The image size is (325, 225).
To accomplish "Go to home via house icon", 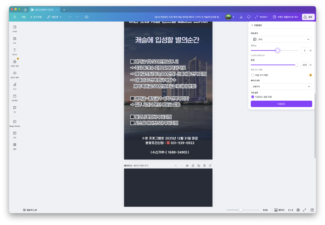I will [x=25, y=10].
